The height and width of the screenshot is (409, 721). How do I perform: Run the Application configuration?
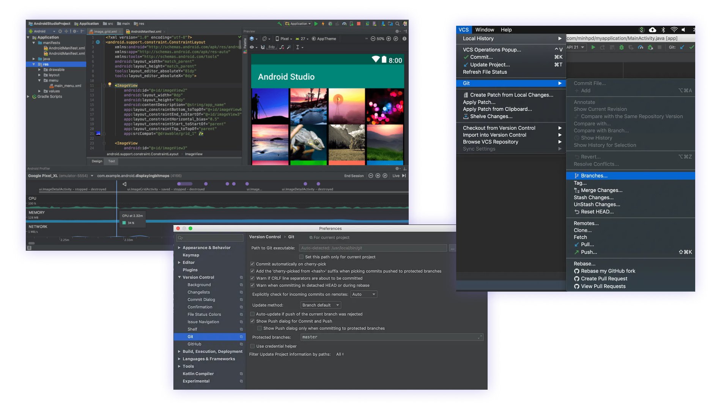(x=316, y=23)
